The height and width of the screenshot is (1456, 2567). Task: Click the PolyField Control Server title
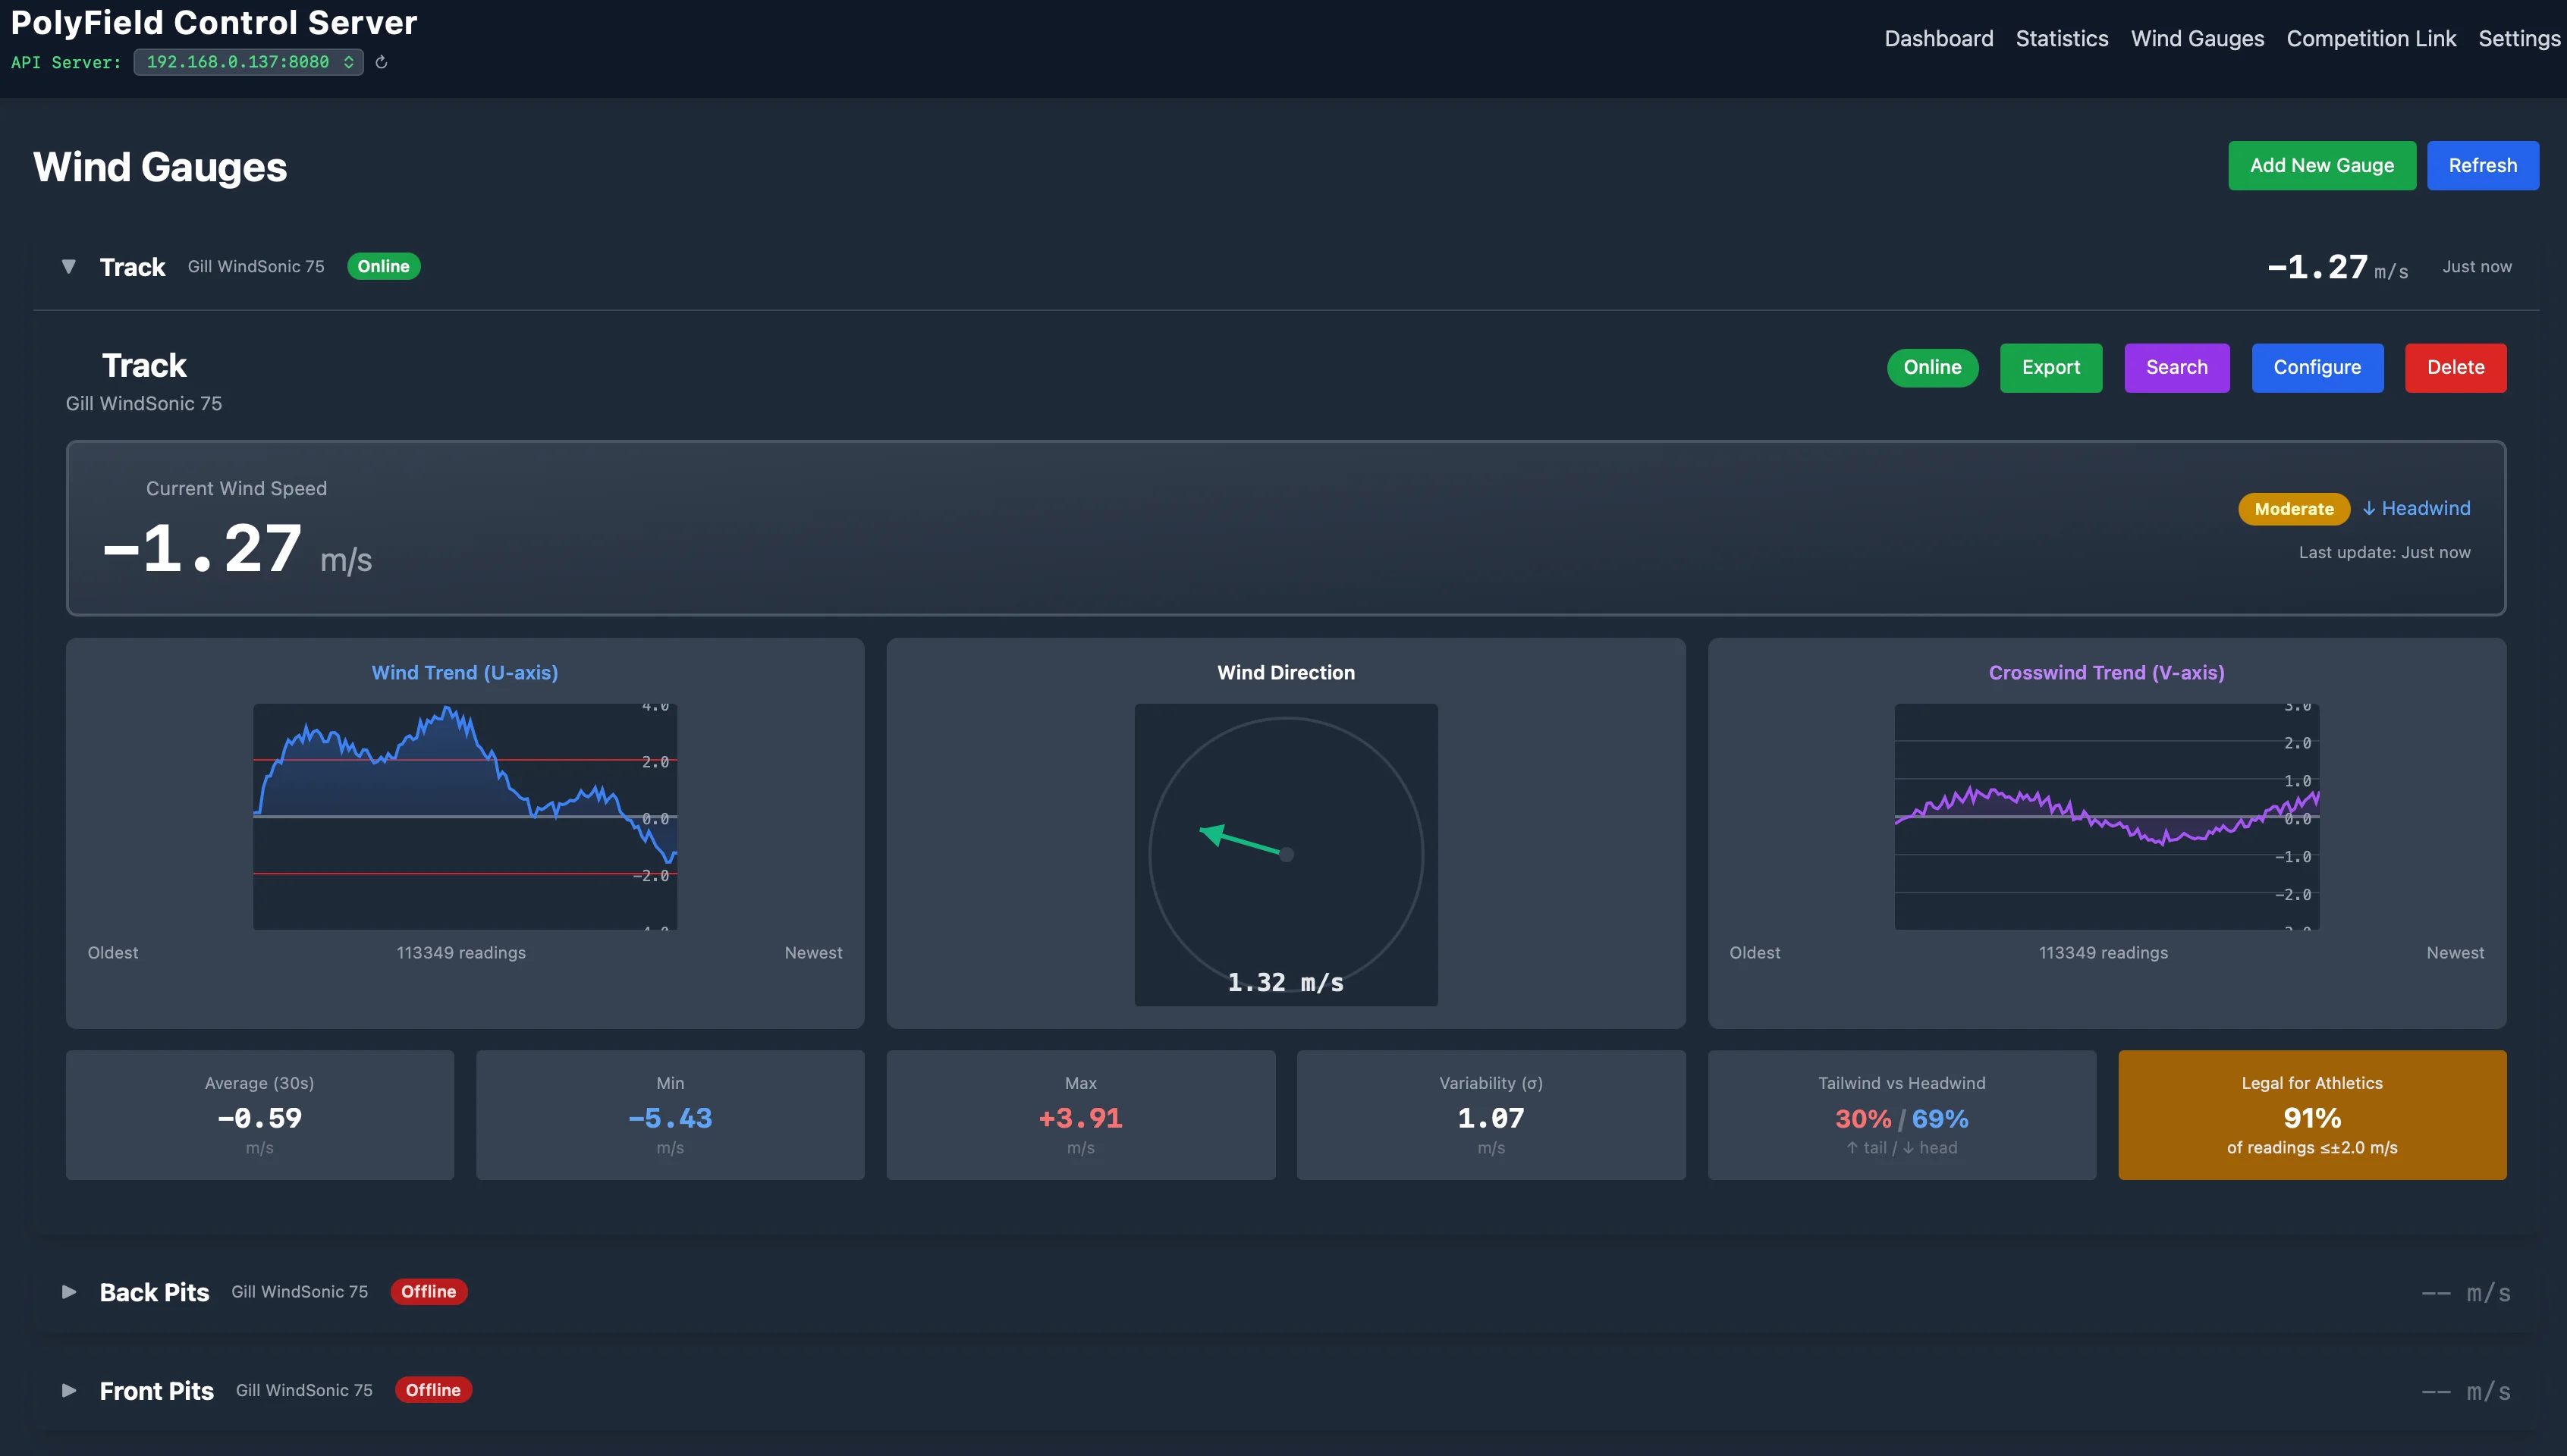(x=213, y=22)
